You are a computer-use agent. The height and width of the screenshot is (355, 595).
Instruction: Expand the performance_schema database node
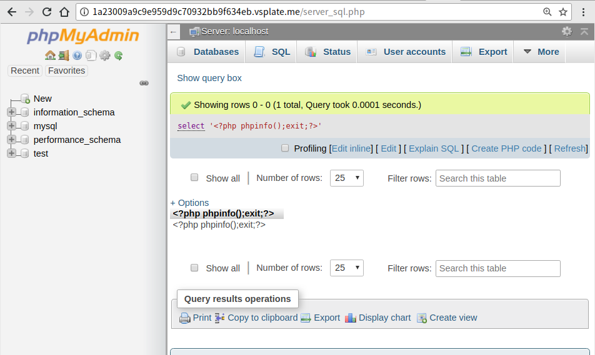11,139
